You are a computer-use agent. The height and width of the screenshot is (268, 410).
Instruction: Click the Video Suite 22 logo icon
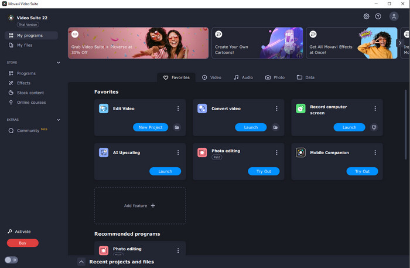pyautogui.click(x=11, y=18)
